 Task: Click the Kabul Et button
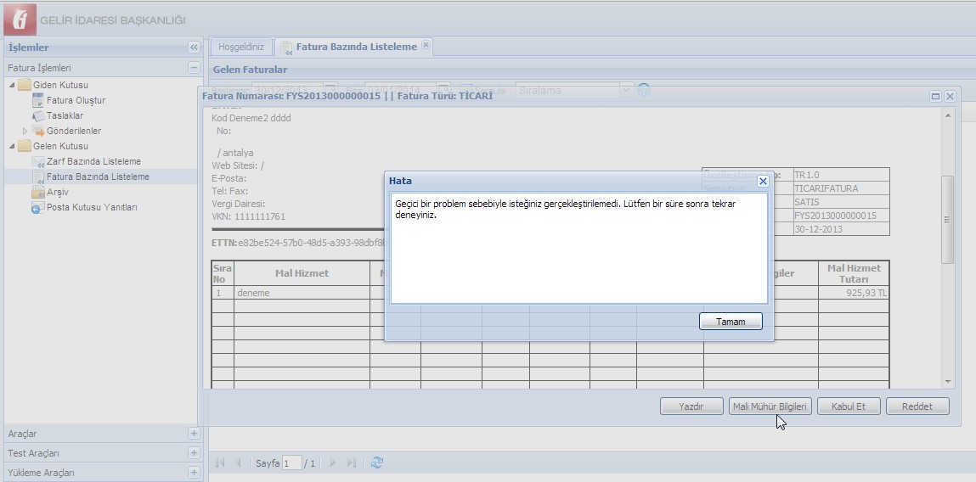(848, 406)
